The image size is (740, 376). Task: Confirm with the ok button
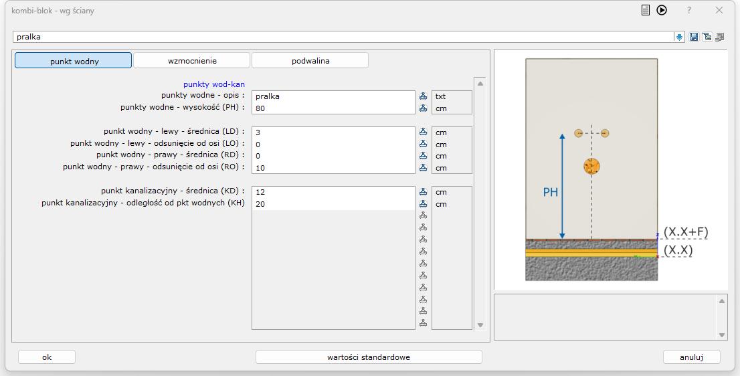[x=47, y=357]
